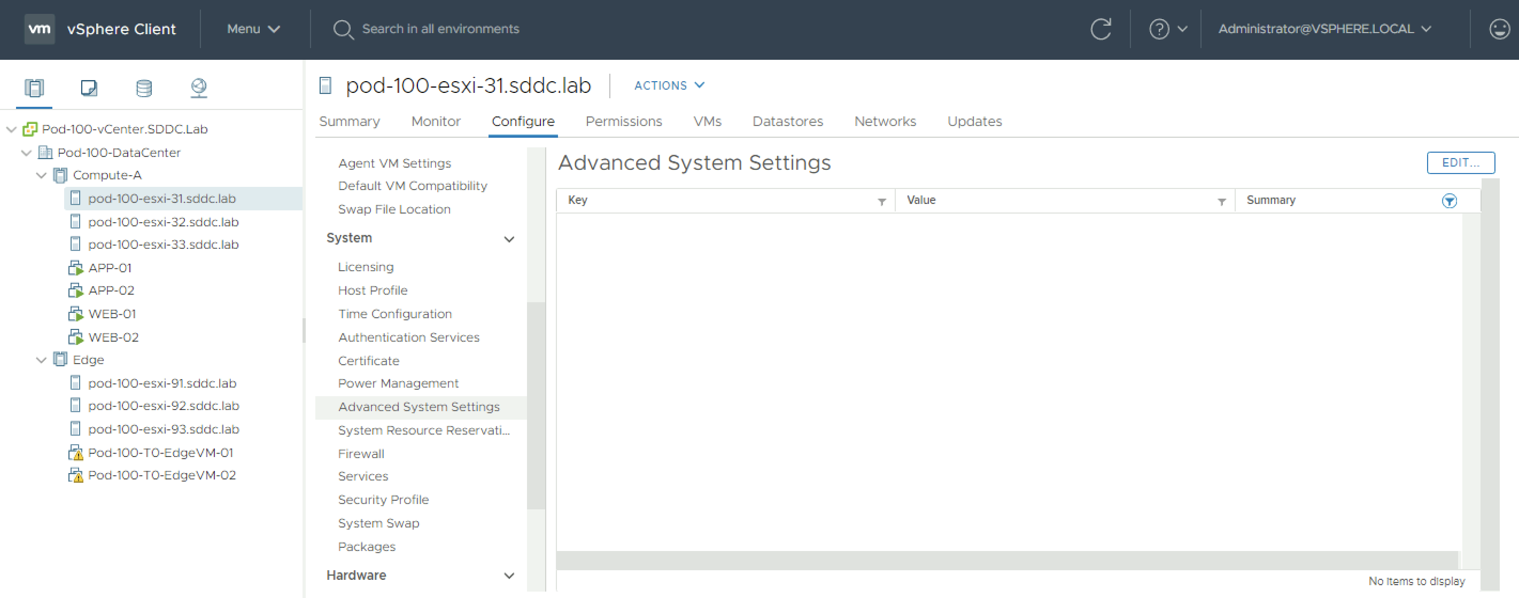Open the Security Profile settings link
This screenshot has width=1519, height=598.
pos(383,500)
